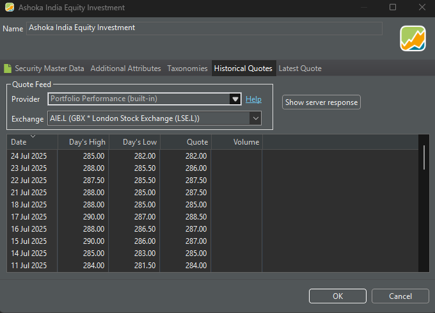This screenshot has height=313, width=435.
Task: Open the Additional Attributes tab
Action: point(125,68)
